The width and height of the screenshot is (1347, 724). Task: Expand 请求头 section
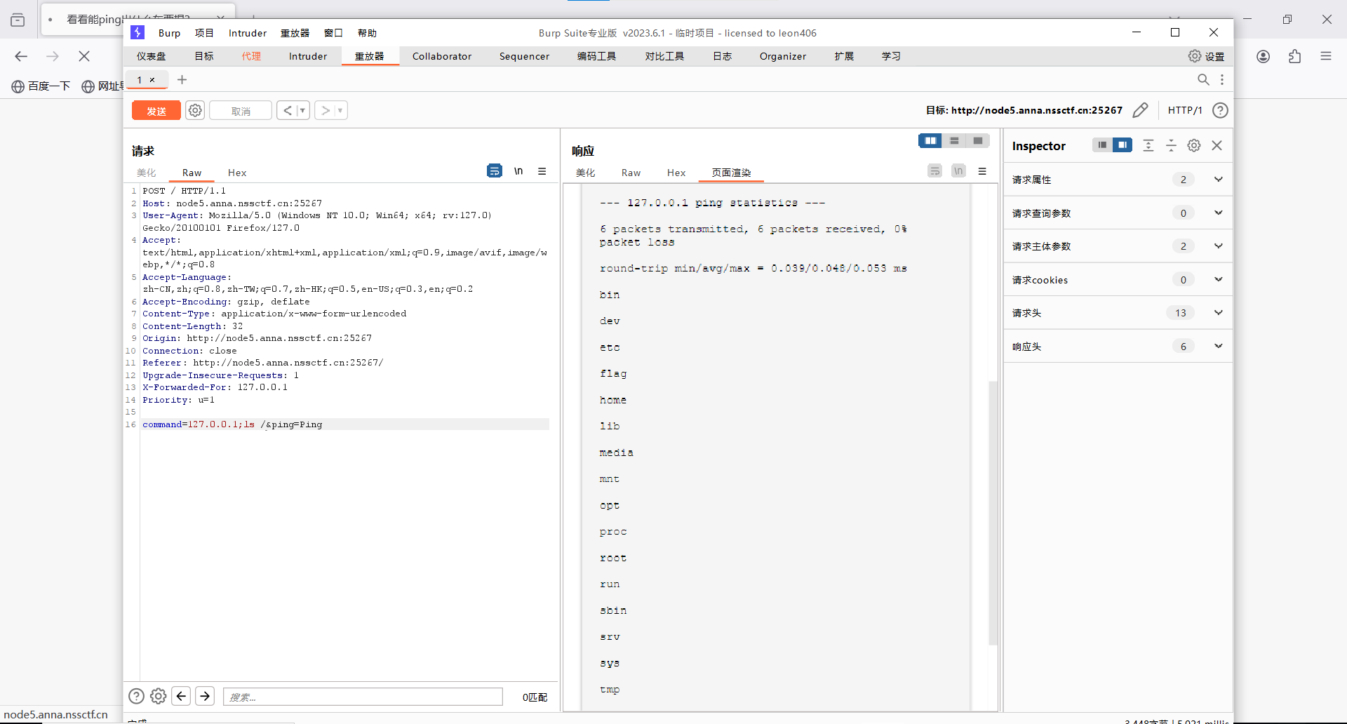coord(1118,313)
